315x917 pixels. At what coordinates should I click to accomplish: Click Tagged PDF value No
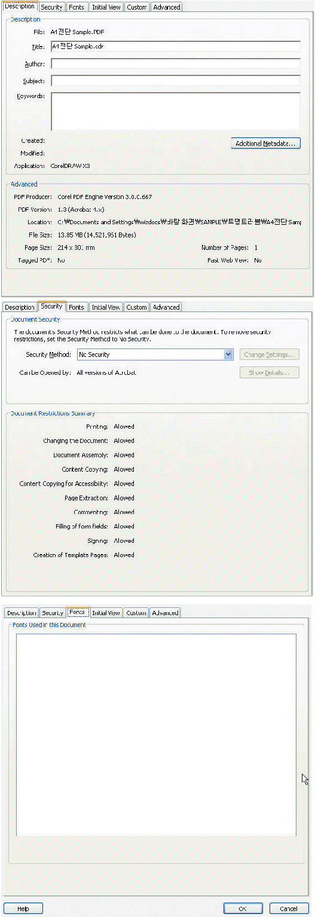click(x=61, y=261)
